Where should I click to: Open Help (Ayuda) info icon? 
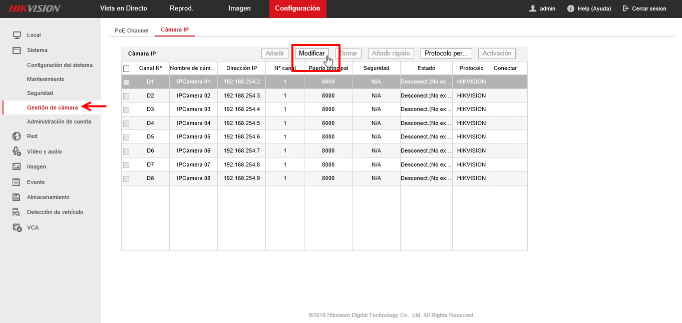570,8
